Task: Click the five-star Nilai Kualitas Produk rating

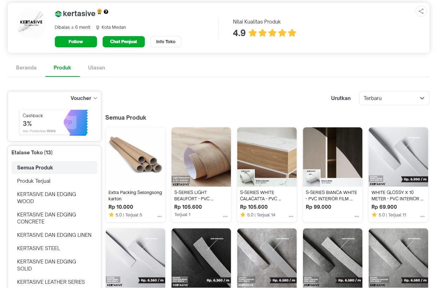Action: click(x=272, y=33)
